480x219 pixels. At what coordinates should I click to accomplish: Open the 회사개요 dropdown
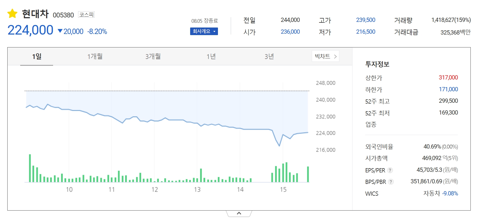pos(204,31)
